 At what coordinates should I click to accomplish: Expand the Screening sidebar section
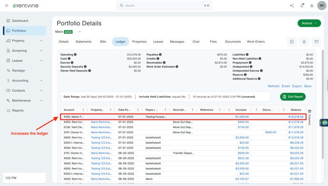pyautogui.click(x=41, y=50)
